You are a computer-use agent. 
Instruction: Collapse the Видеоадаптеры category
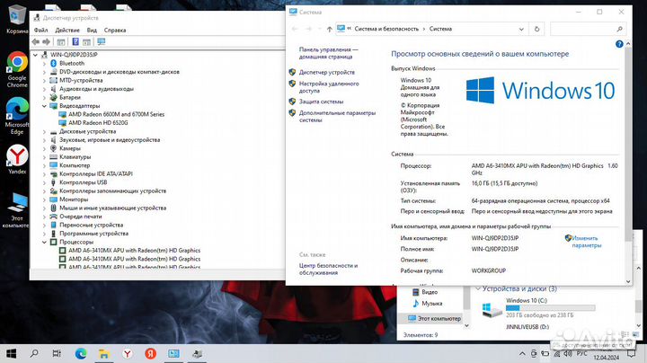pyautogui.click(x=44, y=106)
